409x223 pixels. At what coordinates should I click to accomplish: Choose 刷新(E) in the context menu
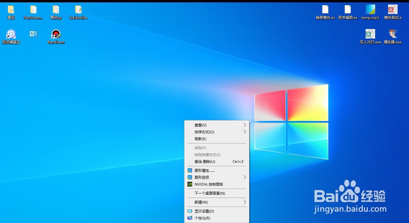click(217, 139)
